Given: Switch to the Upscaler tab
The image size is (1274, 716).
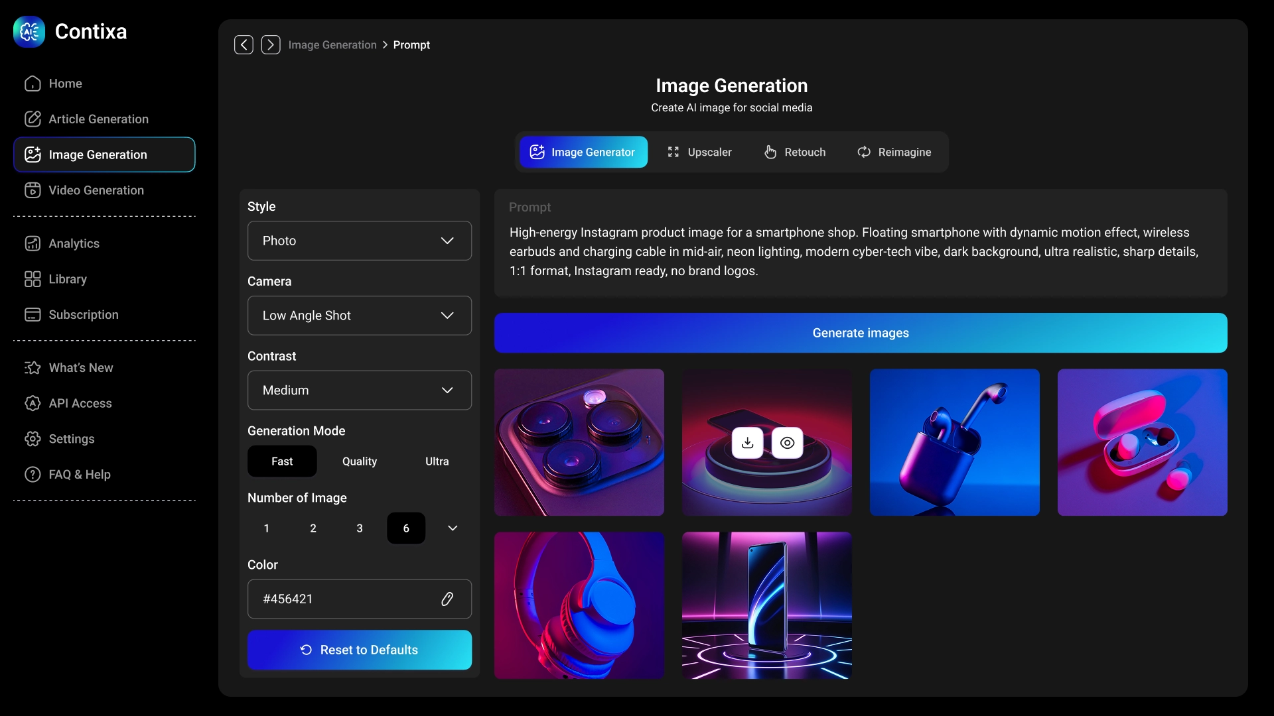Looking at the screenshot, I should 699,152.
